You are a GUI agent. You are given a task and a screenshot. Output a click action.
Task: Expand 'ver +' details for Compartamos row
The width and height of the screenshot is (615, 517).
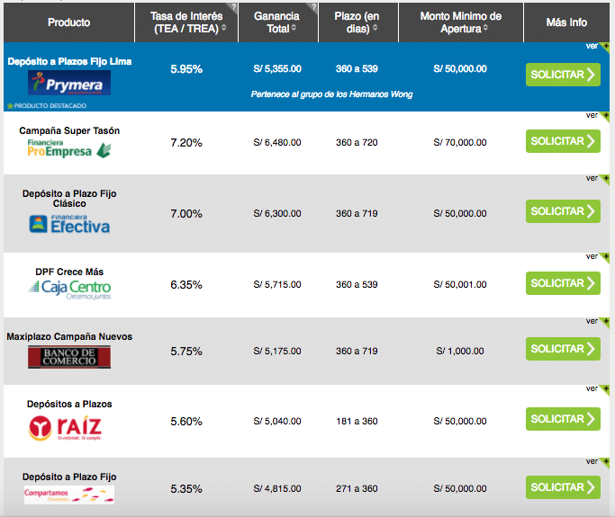(x=597, y=462)
